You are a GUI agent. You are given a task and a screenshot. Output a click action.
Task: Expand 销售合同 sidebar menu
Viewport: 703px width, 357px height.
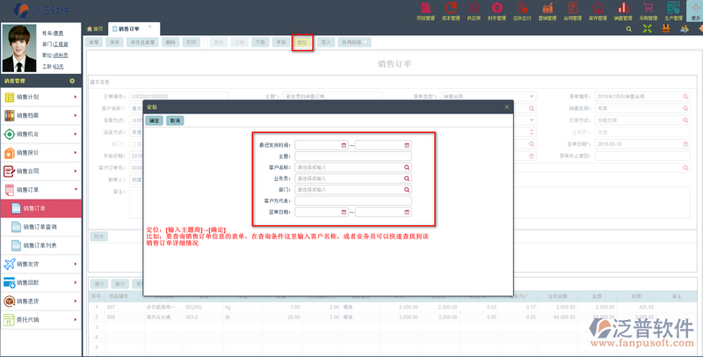pyautogui.click(x=41, y=171)
